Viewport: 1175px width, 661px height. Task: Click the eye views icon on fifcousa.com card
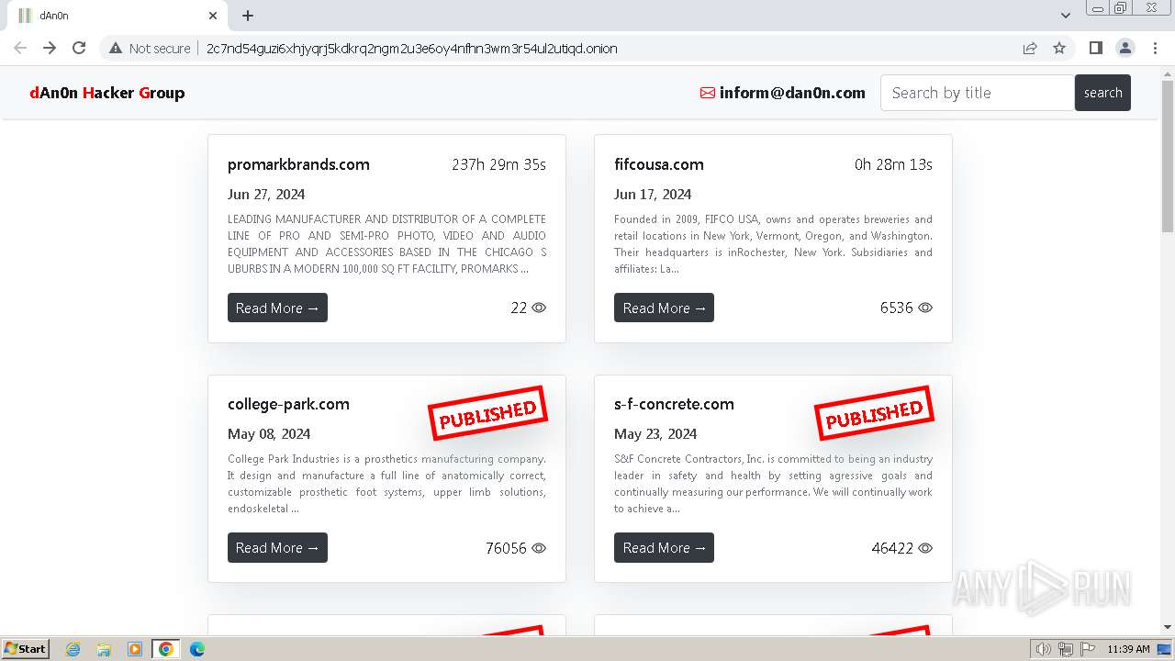point(925,308)
